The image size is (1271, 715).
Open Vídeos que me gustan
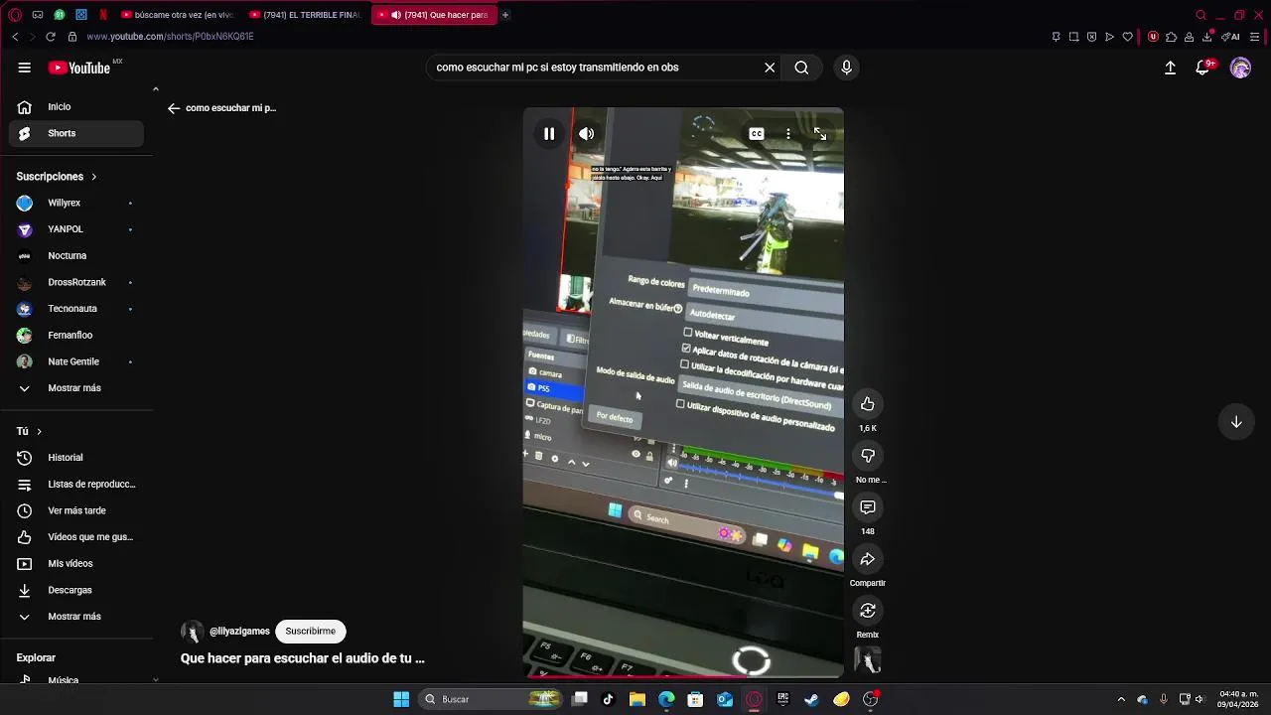(x=76, y=537)
